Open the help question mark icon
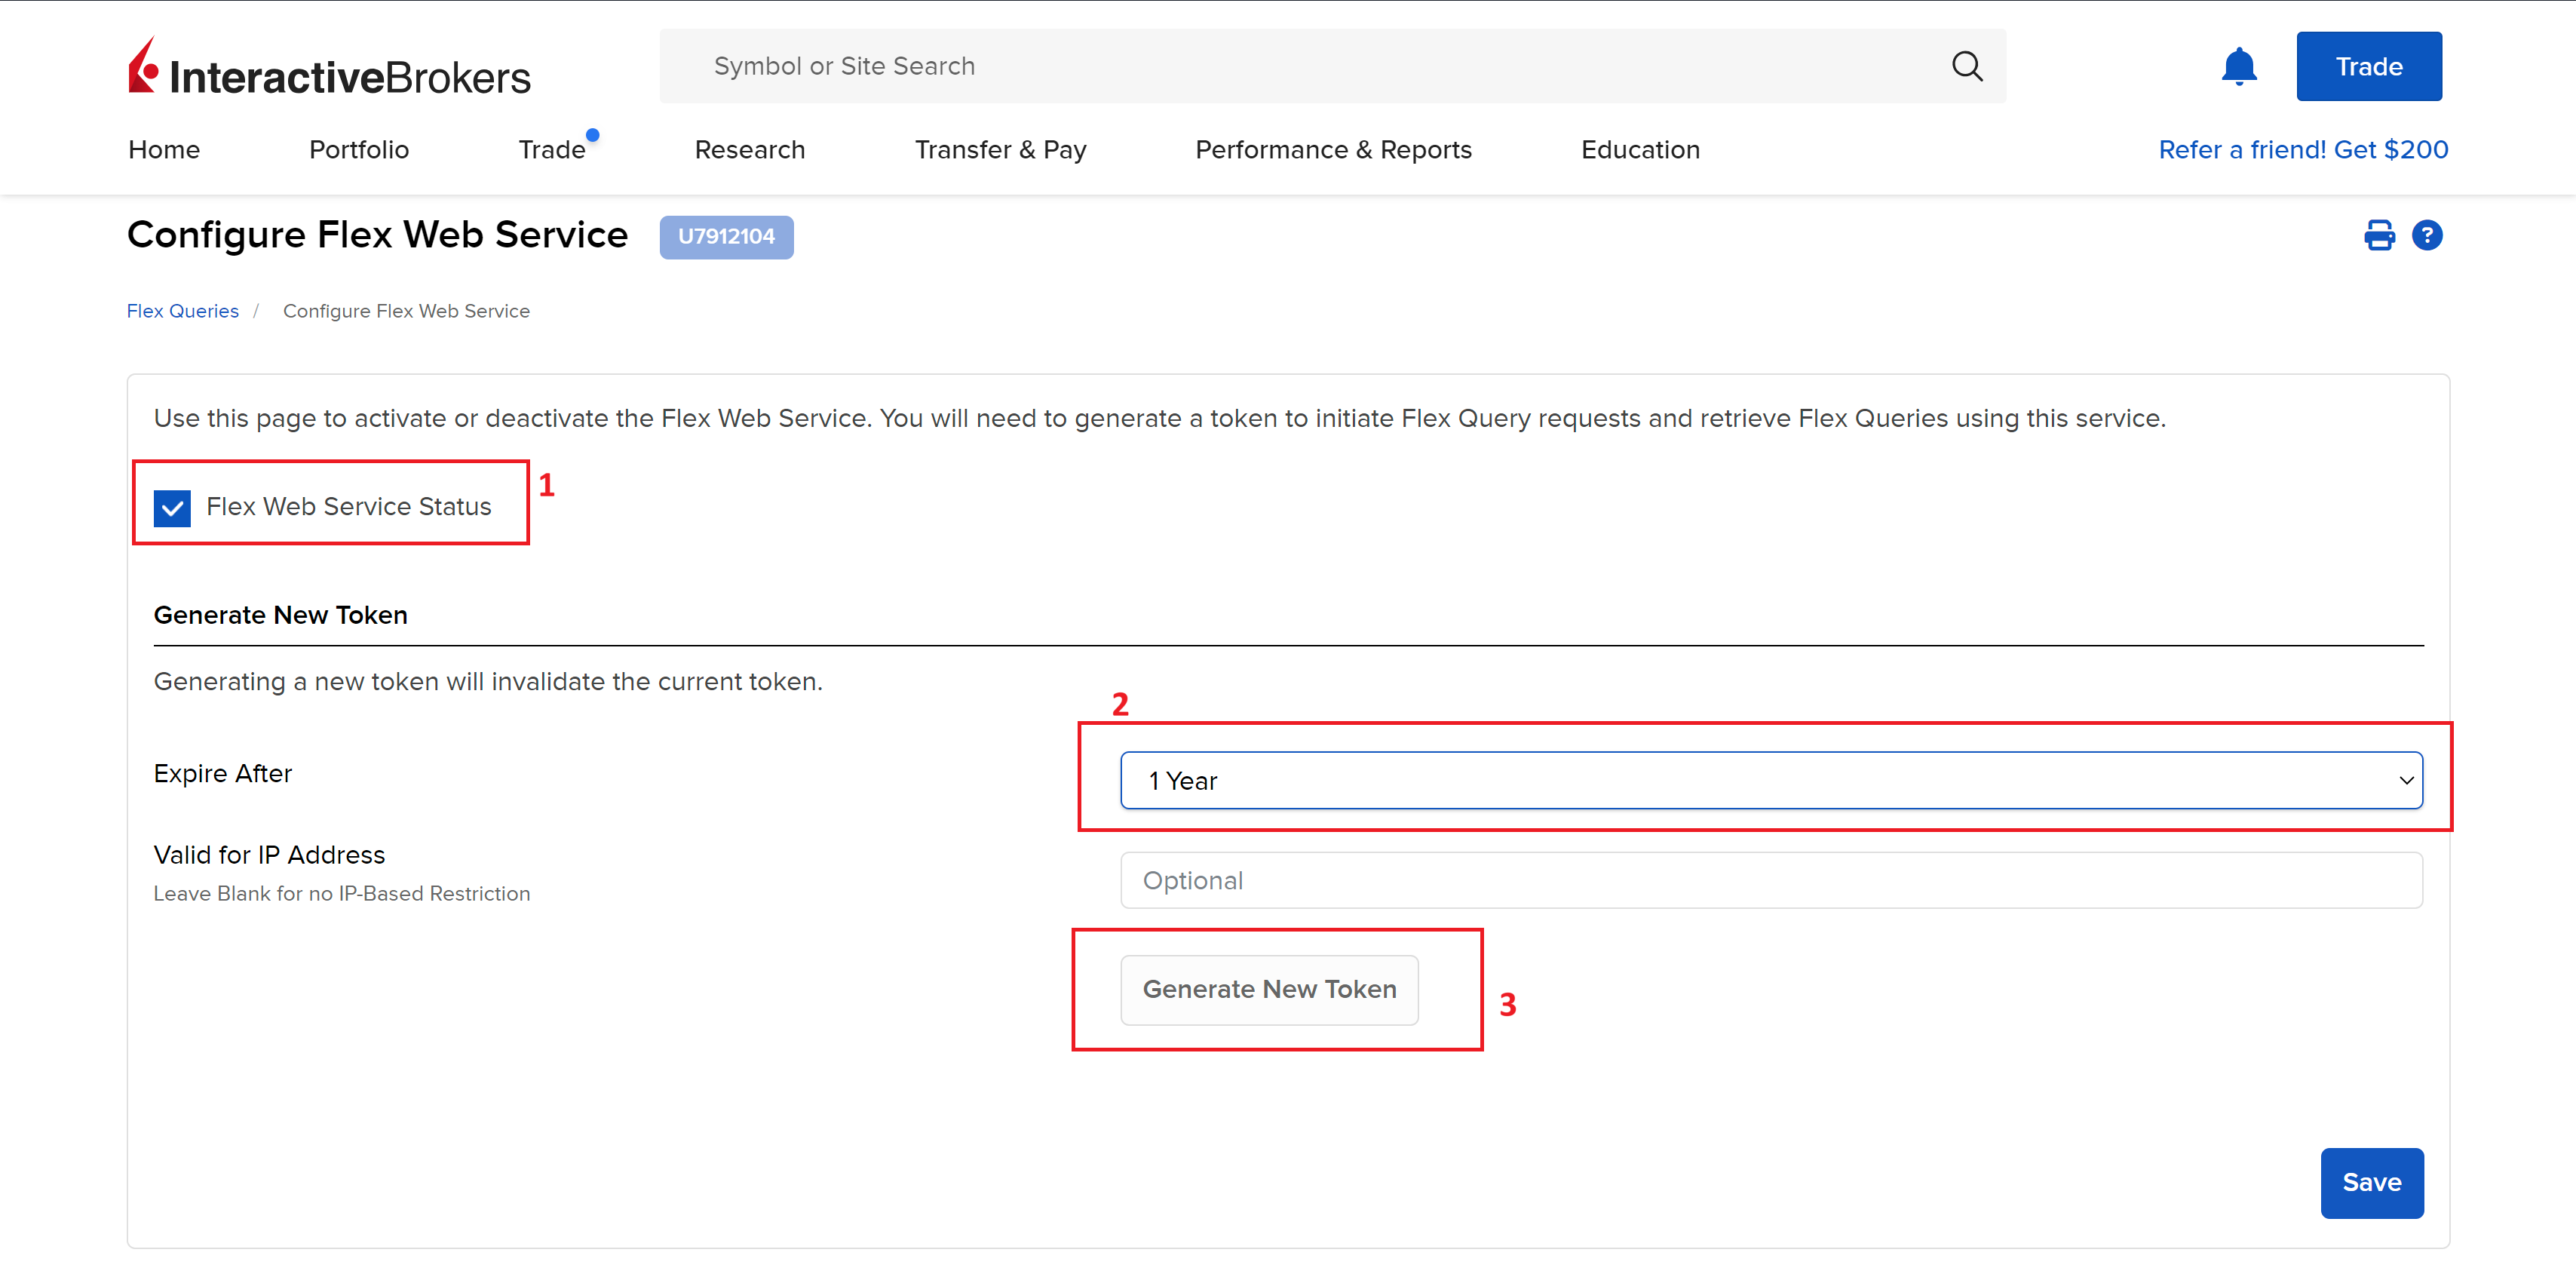2576x1274 pixels. (x=2427, y=235)
